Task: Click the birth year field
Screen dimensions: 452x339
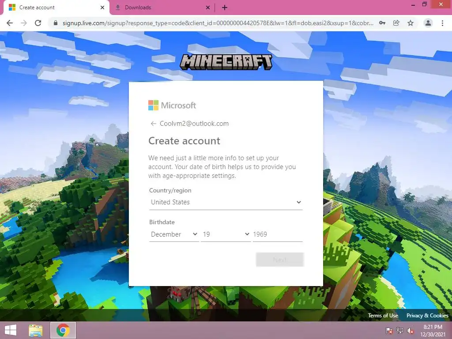Action: click(278, 234)
